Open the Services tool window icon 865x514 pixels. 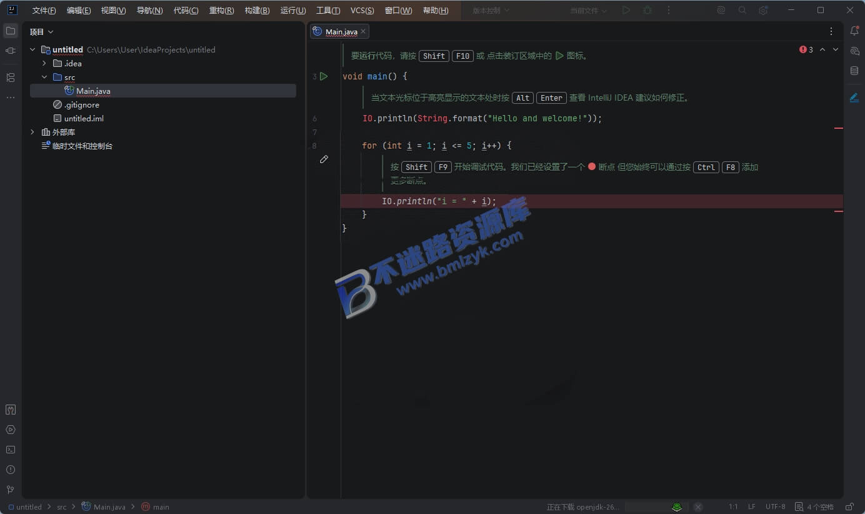point(11,430)
